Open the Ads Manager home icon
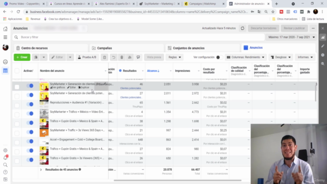This screenshot has height=184, width=327. point(6,29)
